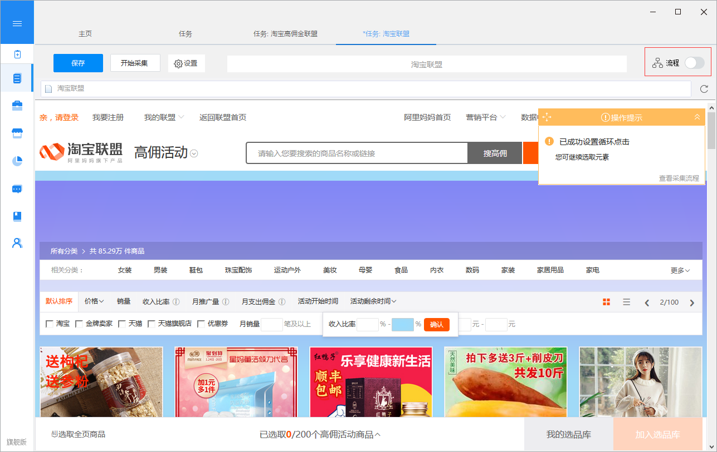Click the 搜高佣 search button
This screenshot has width=717, height=452.
pyautogui.click(x=495, y=153)
